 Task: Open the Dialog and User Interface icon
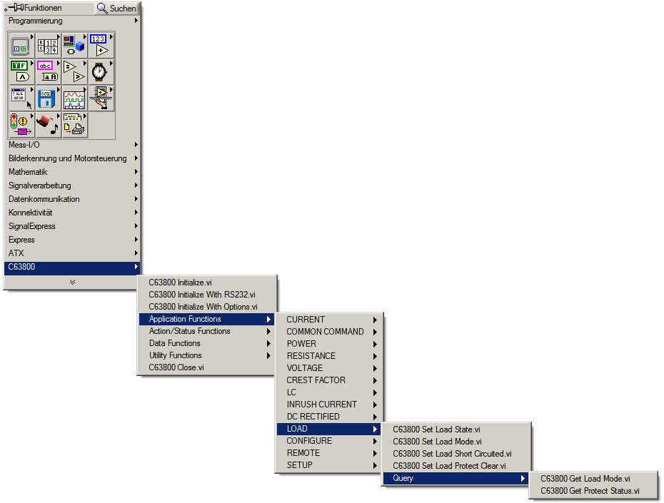click(x=21, y=98)
